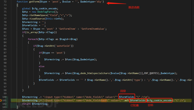Image resolution: width=194 pixels, height=110 pixels.
Task: Click the boxed $cfg_cookie_encode on line 101
Action: (x=159, y=100)
